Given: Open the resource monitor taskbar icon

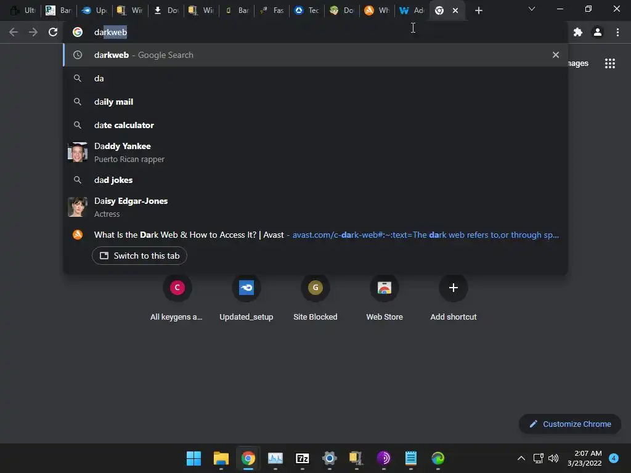Looking at the screenshot, I should (275, 458).
